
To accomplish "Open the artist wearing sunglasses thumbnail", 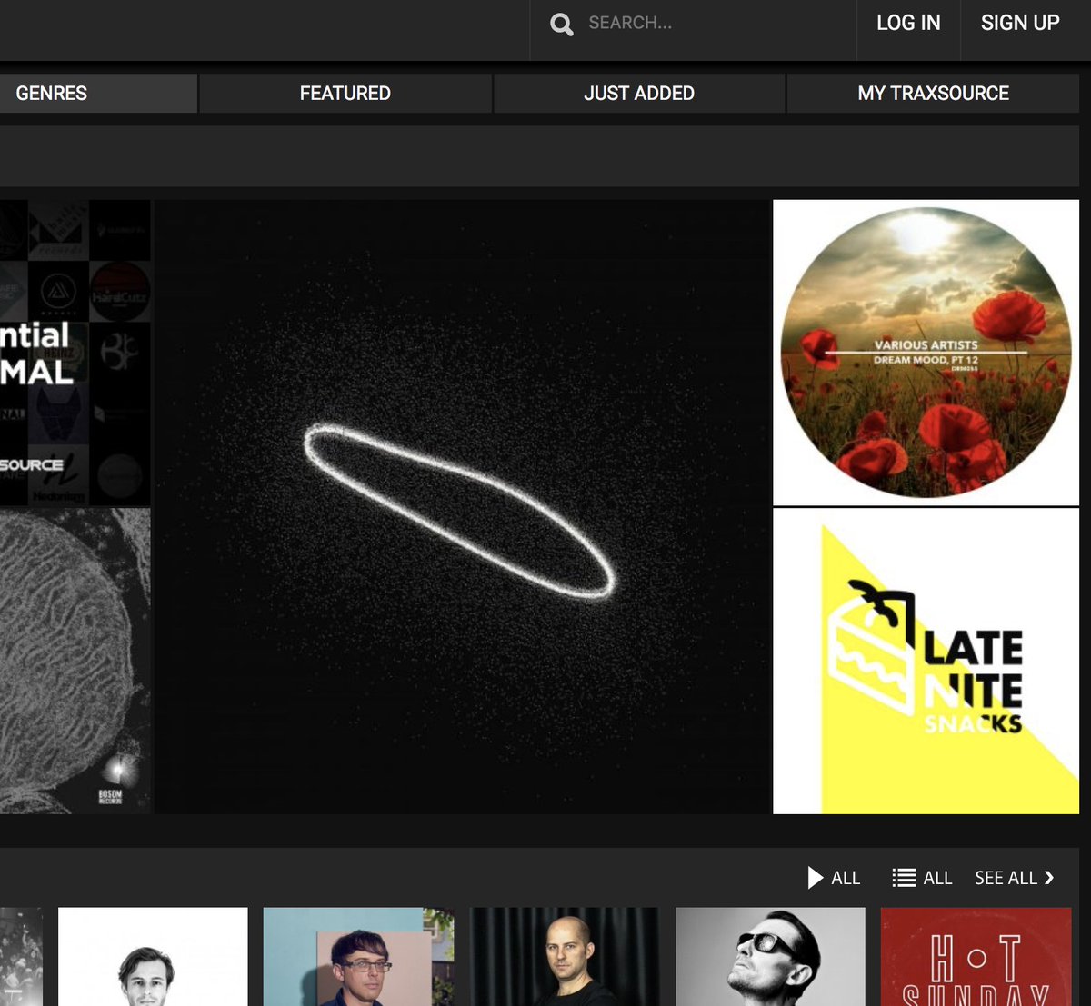I will tap(770, 956).
